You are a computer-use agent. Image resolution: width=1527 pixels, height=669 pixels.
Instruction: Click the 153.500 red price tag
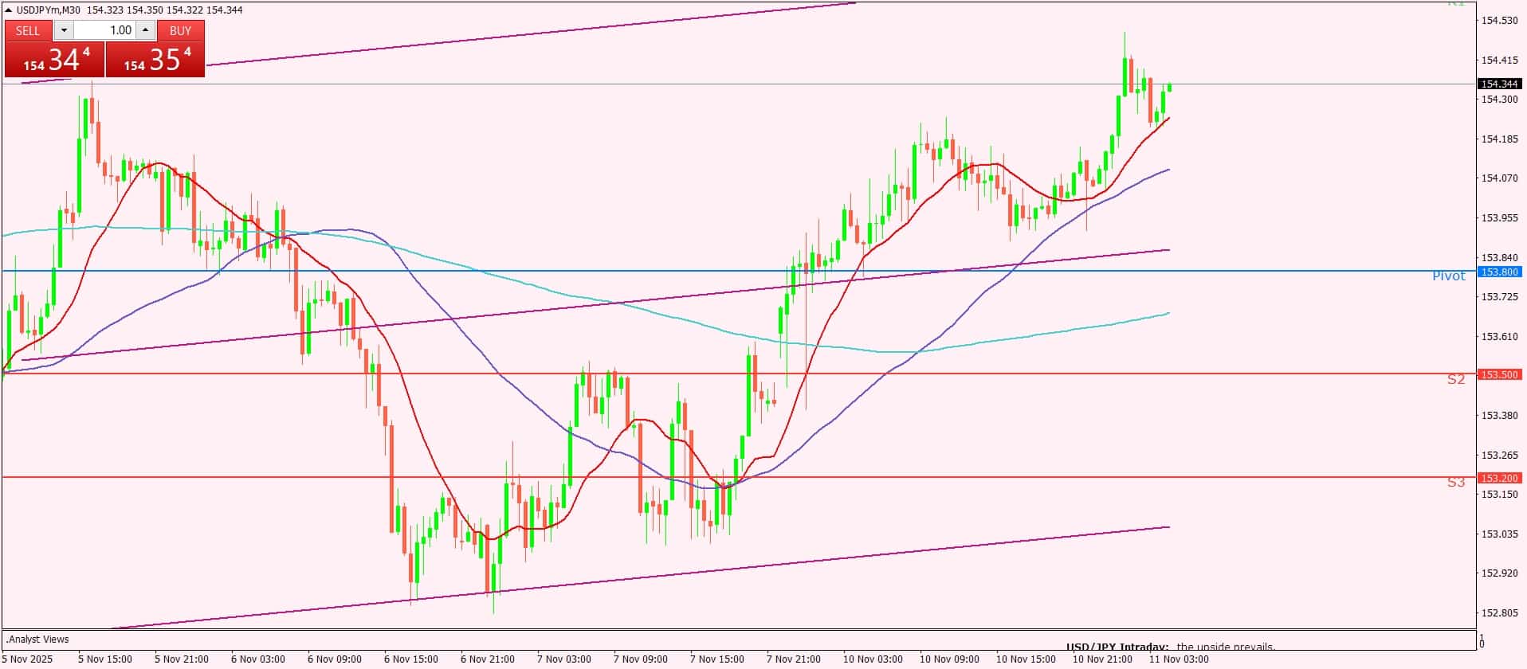[1499, 374]
